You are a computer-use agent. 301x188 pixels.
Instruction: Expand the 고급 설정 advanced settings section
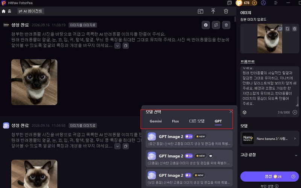(269, 155)
